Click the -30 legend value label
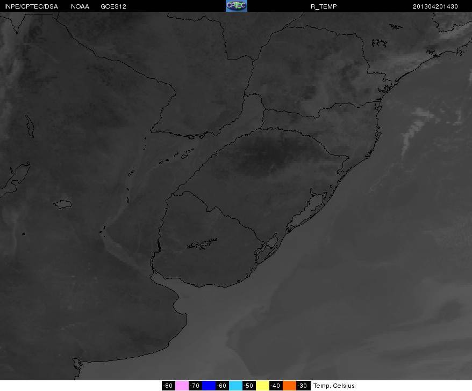 point(303,386)
